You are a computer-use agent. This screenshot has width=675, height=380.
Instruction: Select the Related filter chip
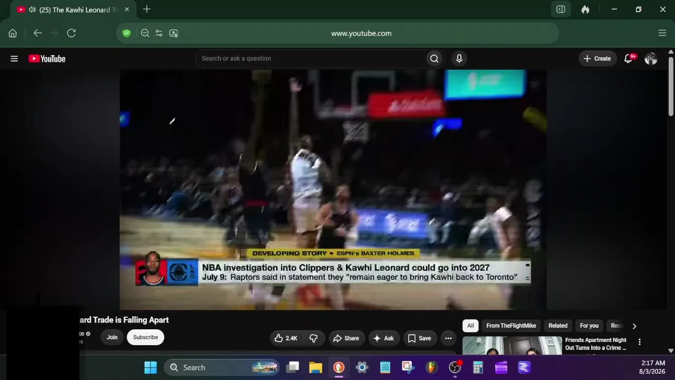tap(558, 326)
